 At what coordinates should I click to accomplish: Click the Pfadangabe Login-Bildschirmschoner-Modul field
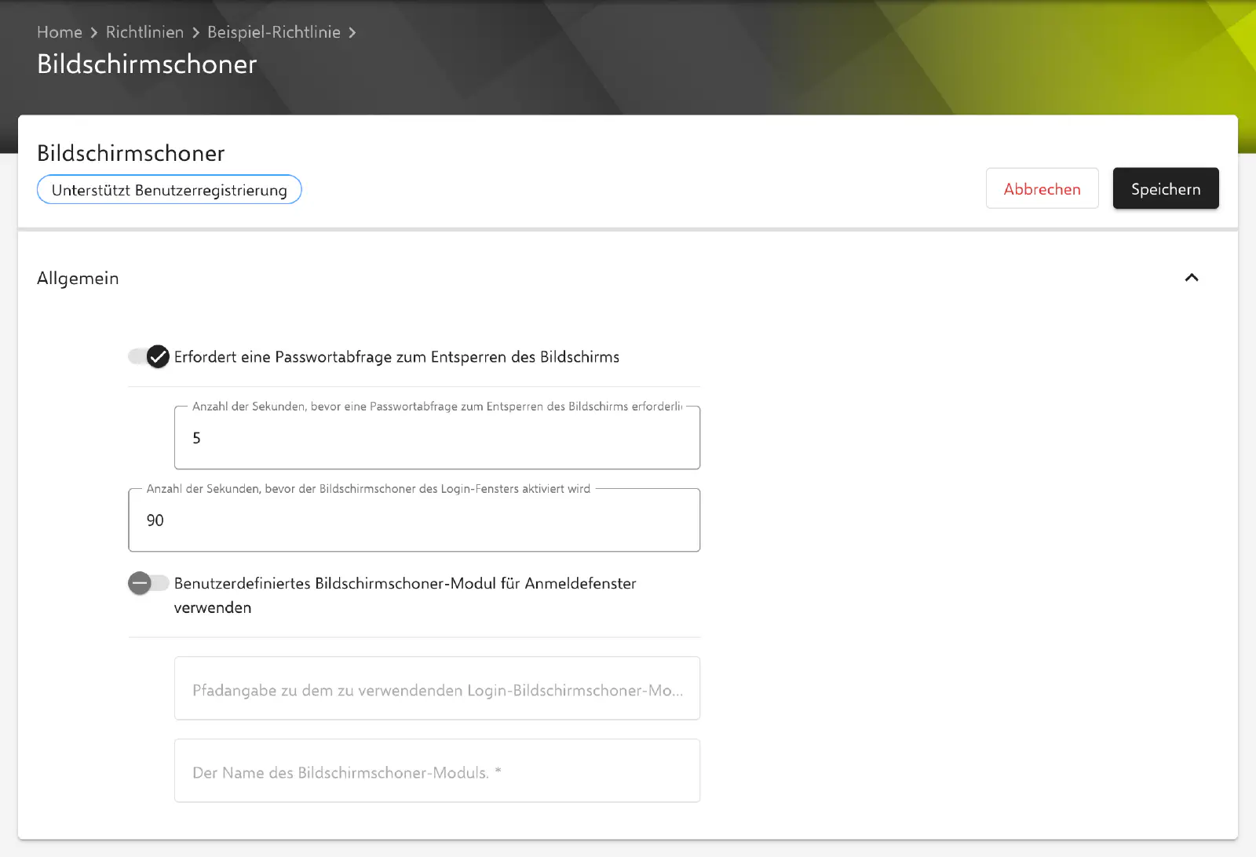pos(437,688)
